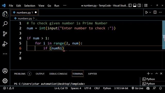Close numbers.py tab via unsaved dot

tap(36, 12)
